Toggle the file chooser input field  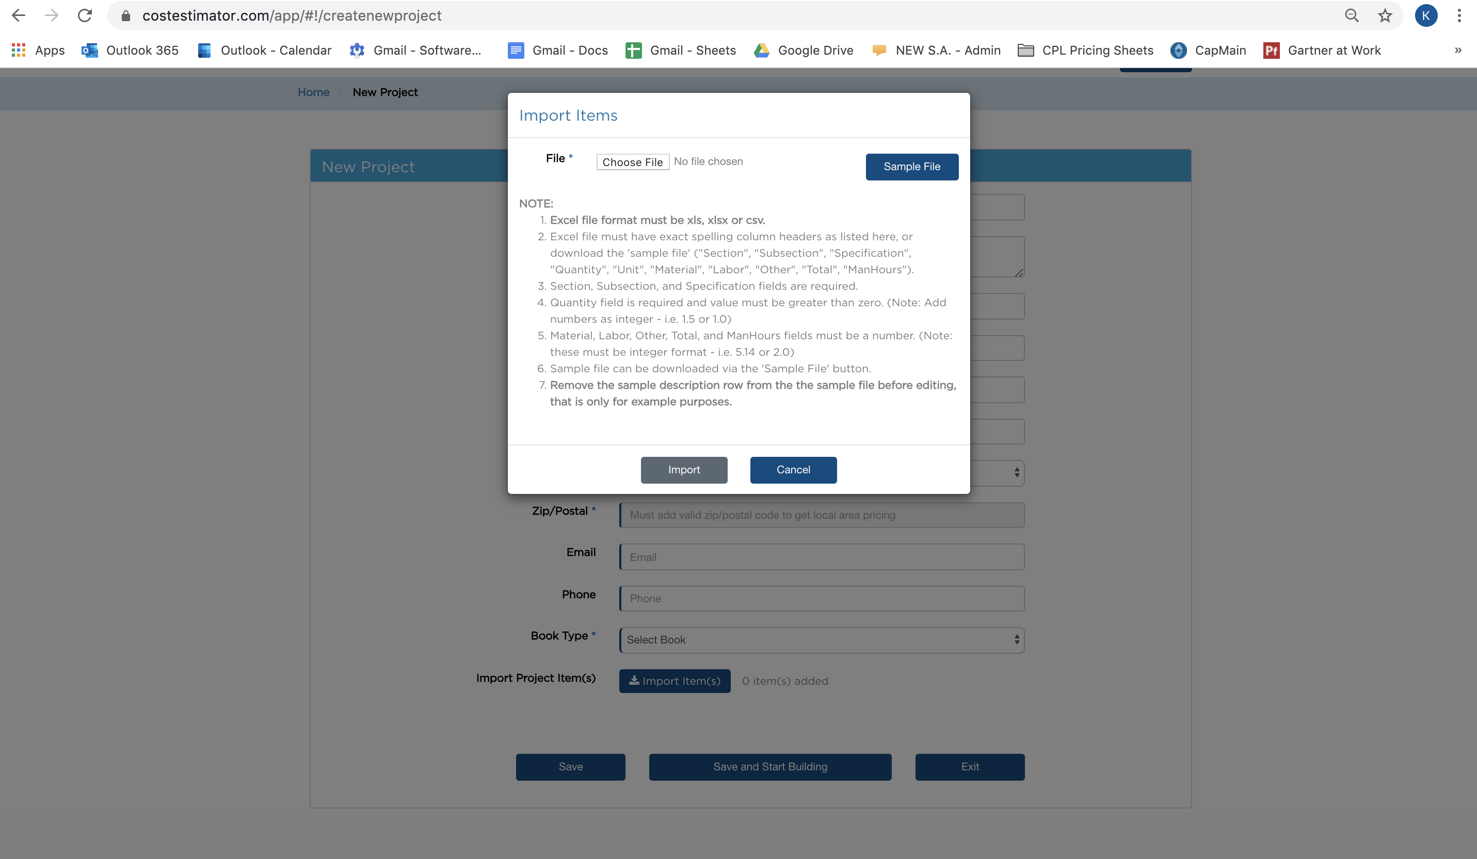[633, 160]
